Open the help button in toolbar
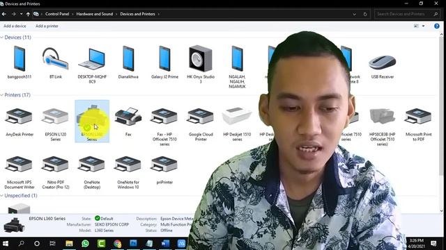The height and width of the screenshot is (250, 446). point(437,26)
